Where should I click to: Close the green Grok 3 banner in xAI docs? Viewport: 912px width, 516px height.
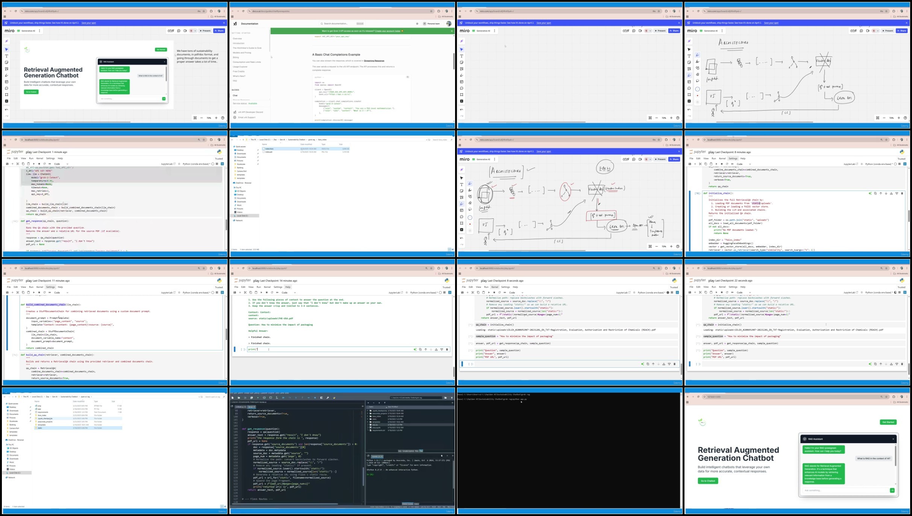point(452,31)
